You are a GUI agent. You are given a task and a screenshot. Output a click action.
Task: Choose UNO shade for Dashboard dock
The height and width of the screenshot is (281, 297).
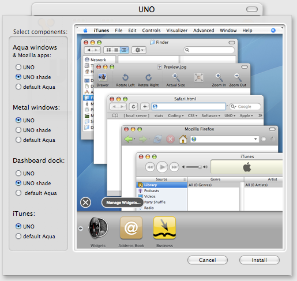pyautogui.click(x=18, y=183)
